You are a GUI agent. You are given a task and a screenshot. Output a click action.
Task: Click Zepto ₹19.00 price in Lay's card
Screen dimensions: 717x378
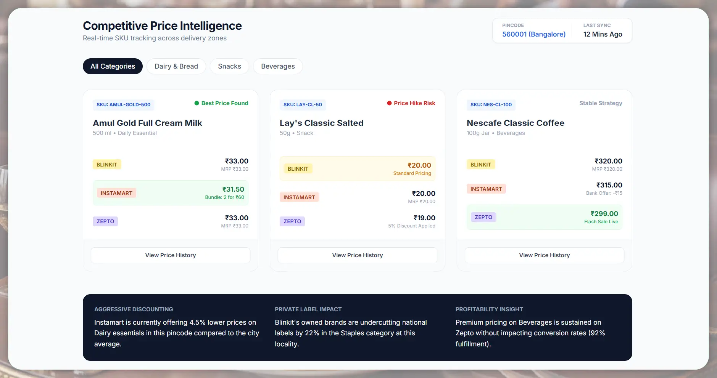(424, 218)
